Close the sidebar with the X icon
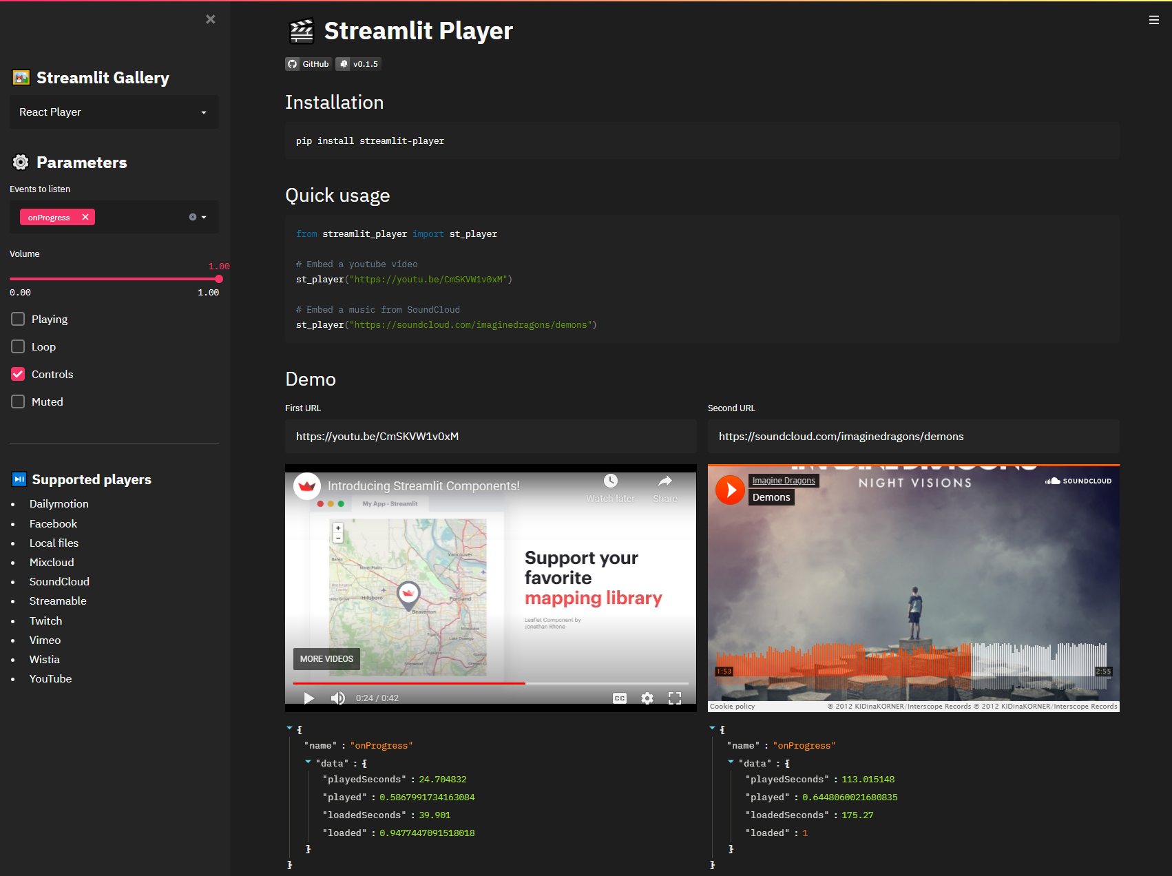The width and height of the screenshot is (1172, 876). (211, 19)
